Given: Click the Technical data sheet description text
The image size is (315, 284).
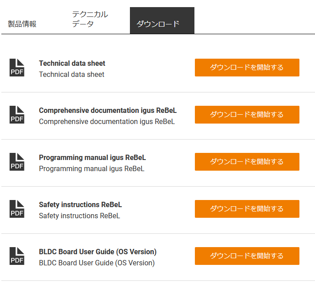Looking at the screenshot, I should tap(72, 75).
